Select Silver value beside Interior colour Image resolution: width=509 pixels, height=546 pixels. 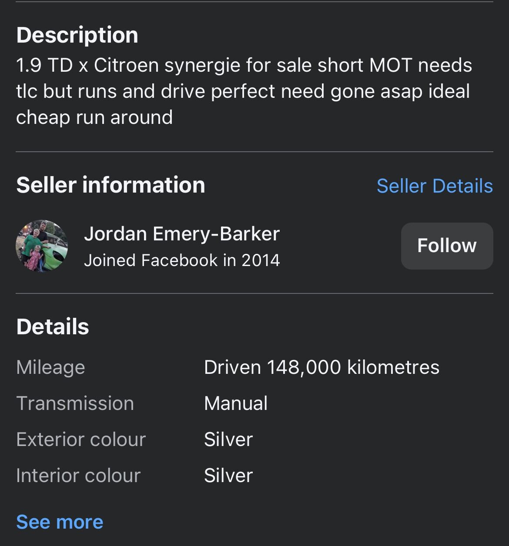[x=228, y=476]
